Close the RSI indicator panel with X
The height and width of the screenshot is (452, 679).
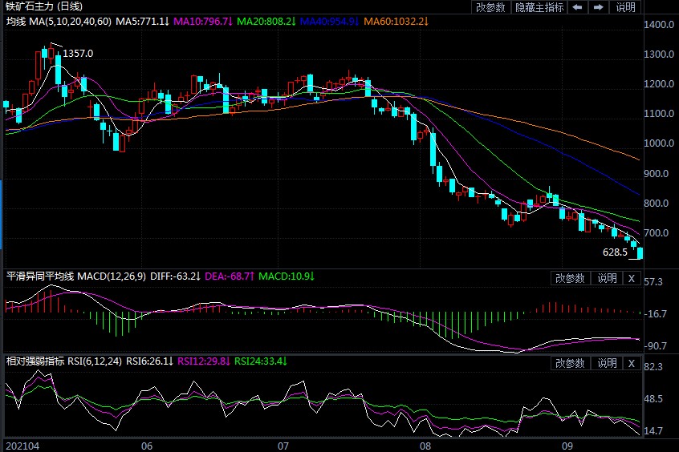pos(631,363)
